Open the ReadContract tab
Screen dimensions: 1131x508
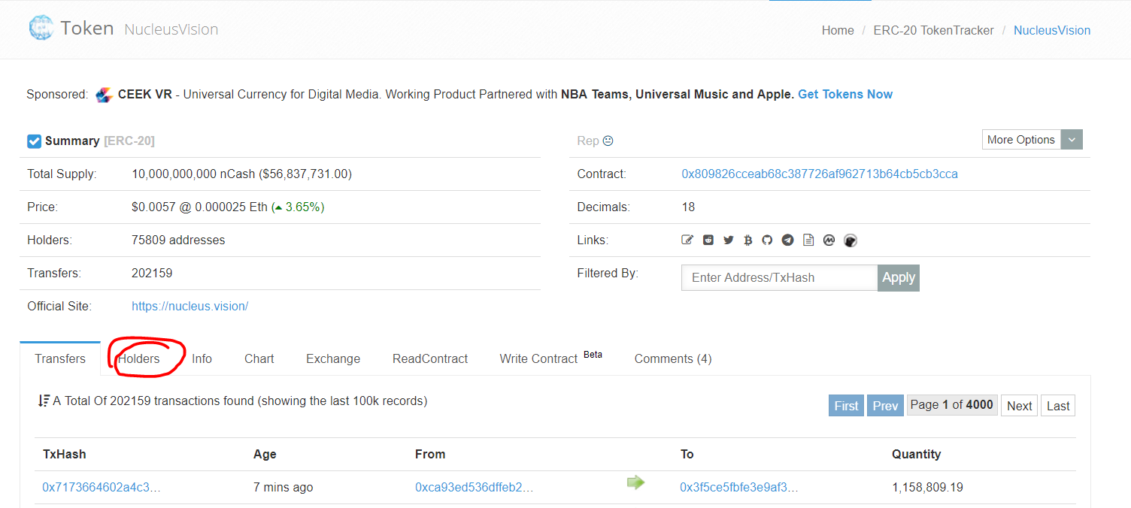(430, 358)
